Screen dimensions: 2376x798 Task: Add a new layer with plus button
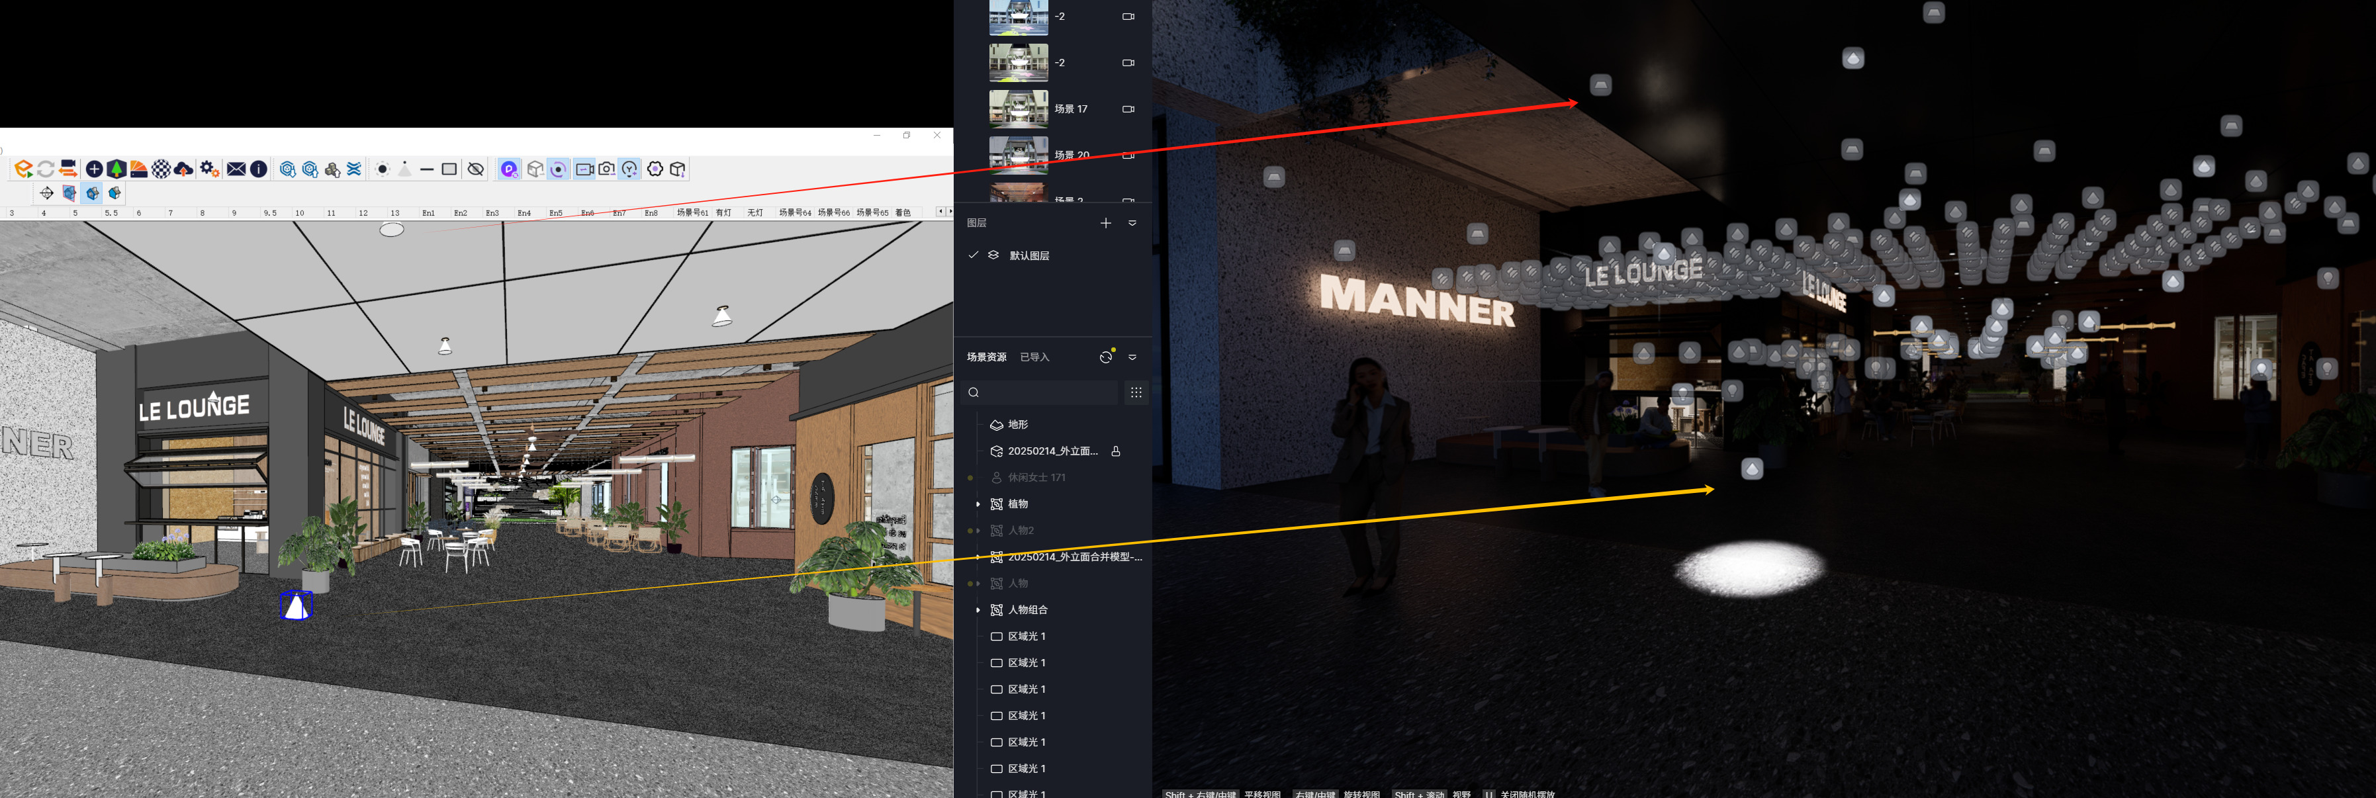click(1106, 223)
